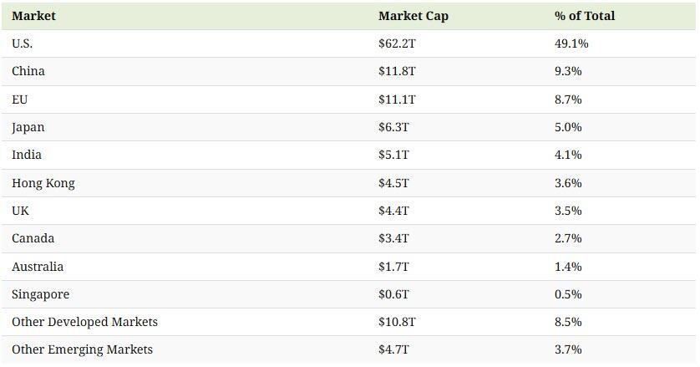Select the Japan row label
700x367 pixels.
(x=28, y=127)
